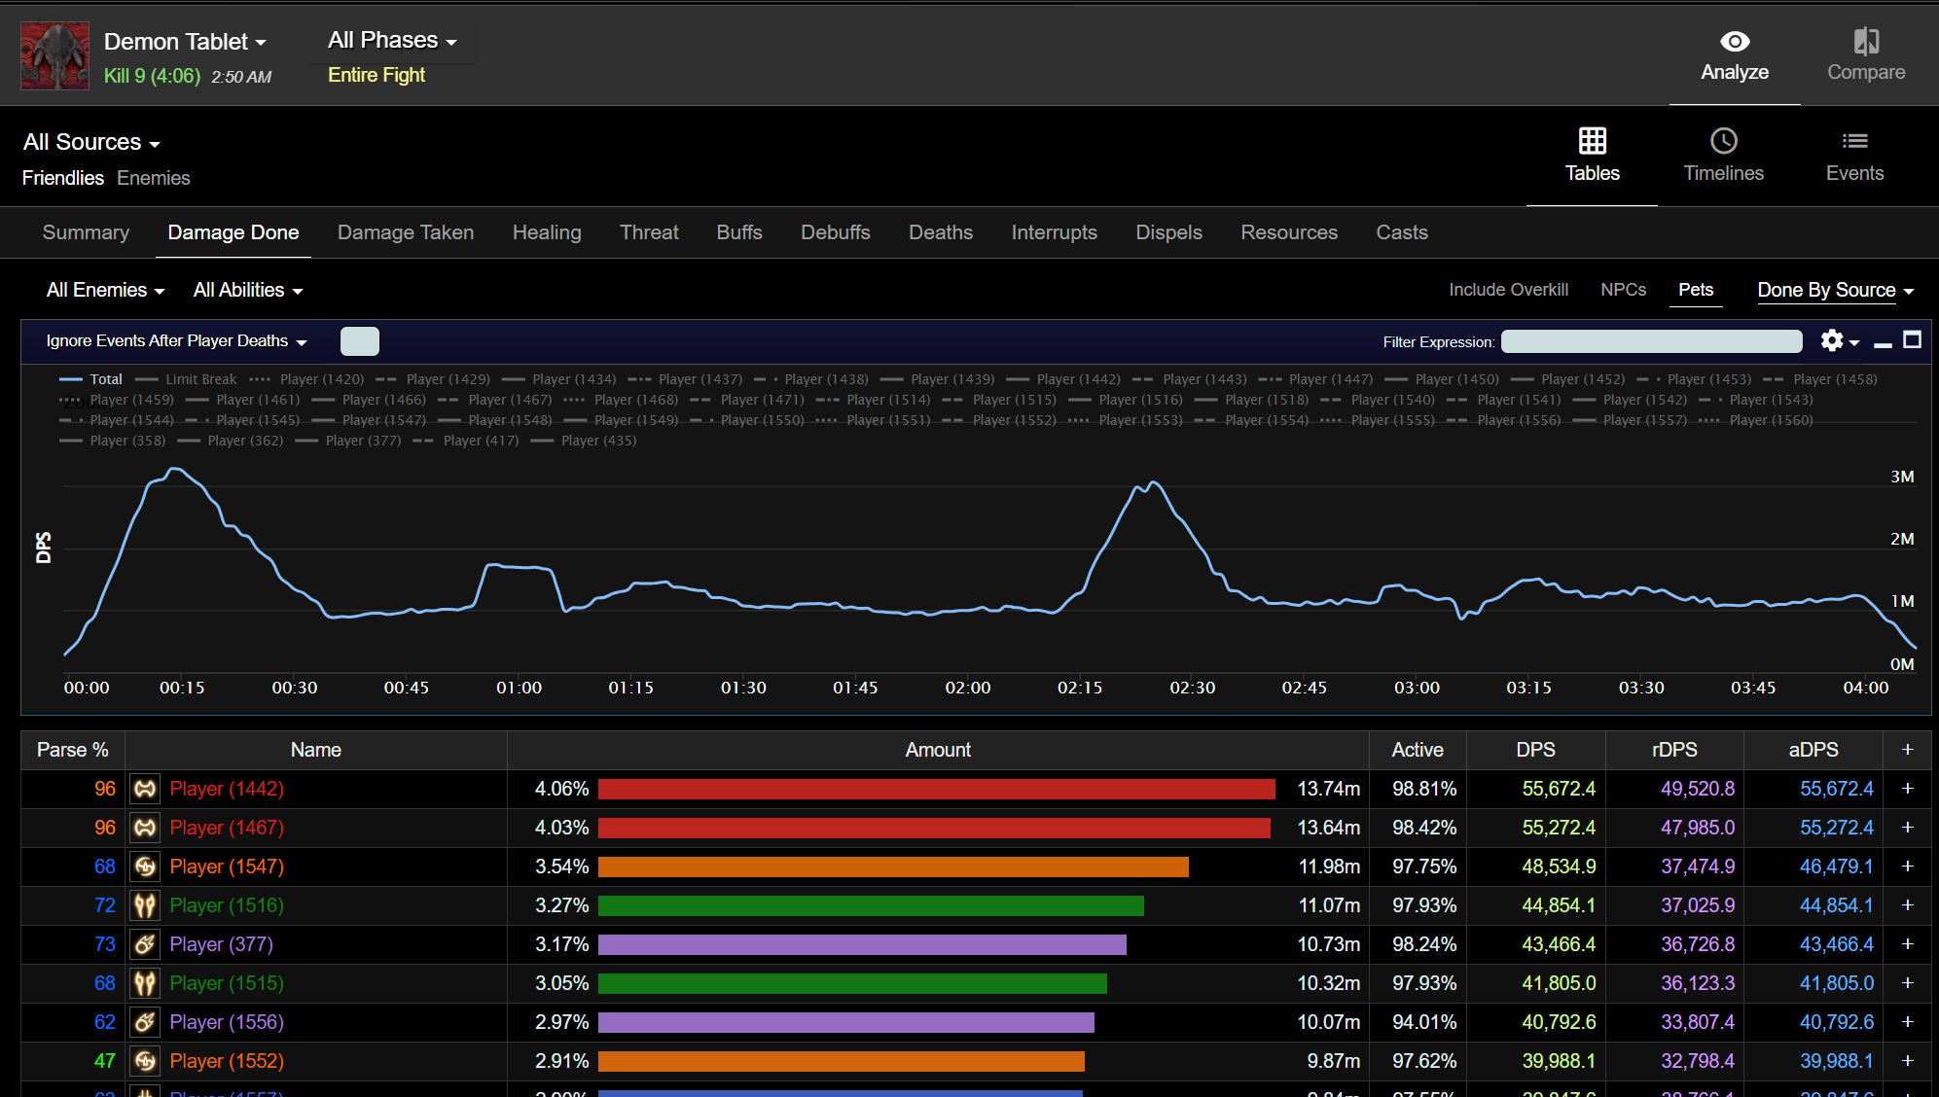
Task: Click Player (1442) red damage bar
Action: pos(936,789)
